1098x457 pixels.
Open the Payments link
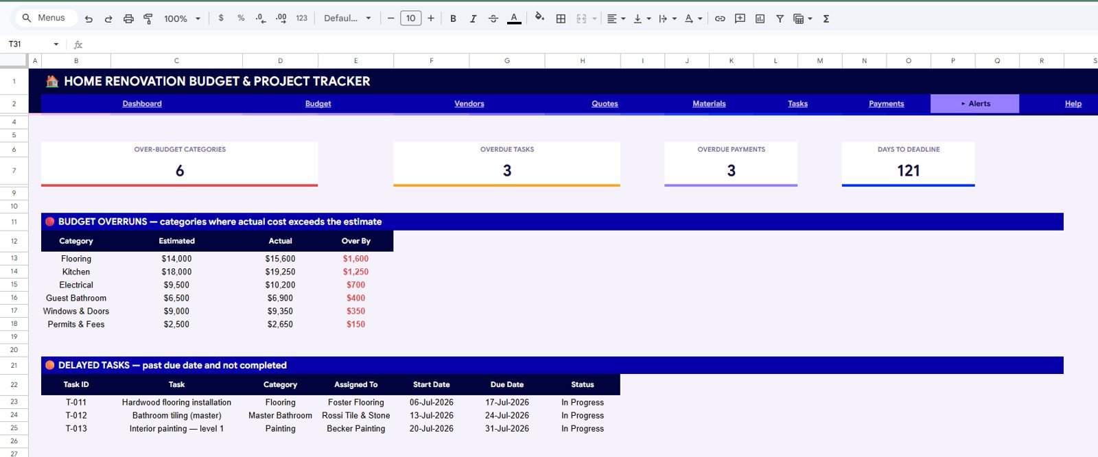tap(886, 104)
